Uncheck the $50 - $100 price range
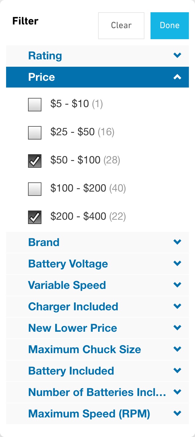 [34, 160]
